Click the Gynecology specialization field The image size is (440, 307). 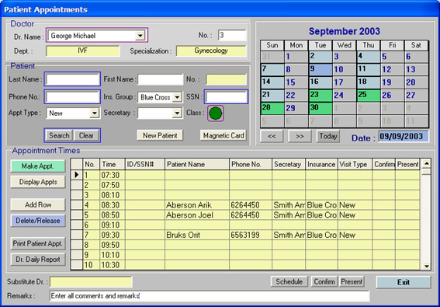click(211, 51)
